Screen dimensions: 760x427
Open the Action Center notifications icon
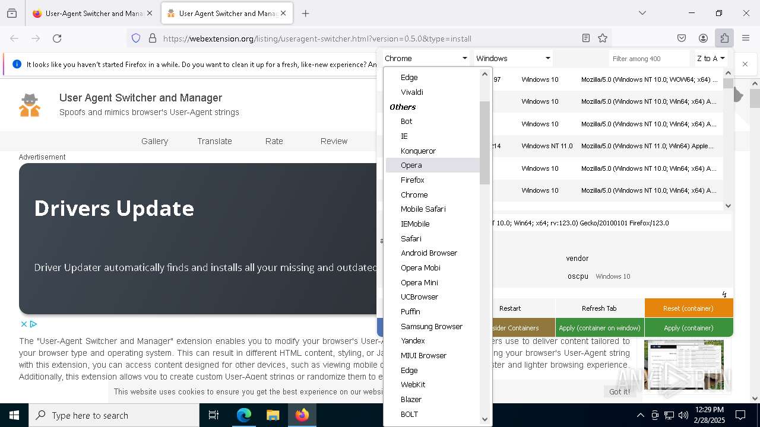740,415
